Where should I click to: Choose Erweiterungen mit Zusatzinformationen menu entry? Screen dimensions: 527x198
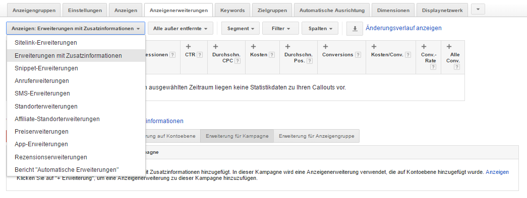pyautogui.click(x=76, y=56)
